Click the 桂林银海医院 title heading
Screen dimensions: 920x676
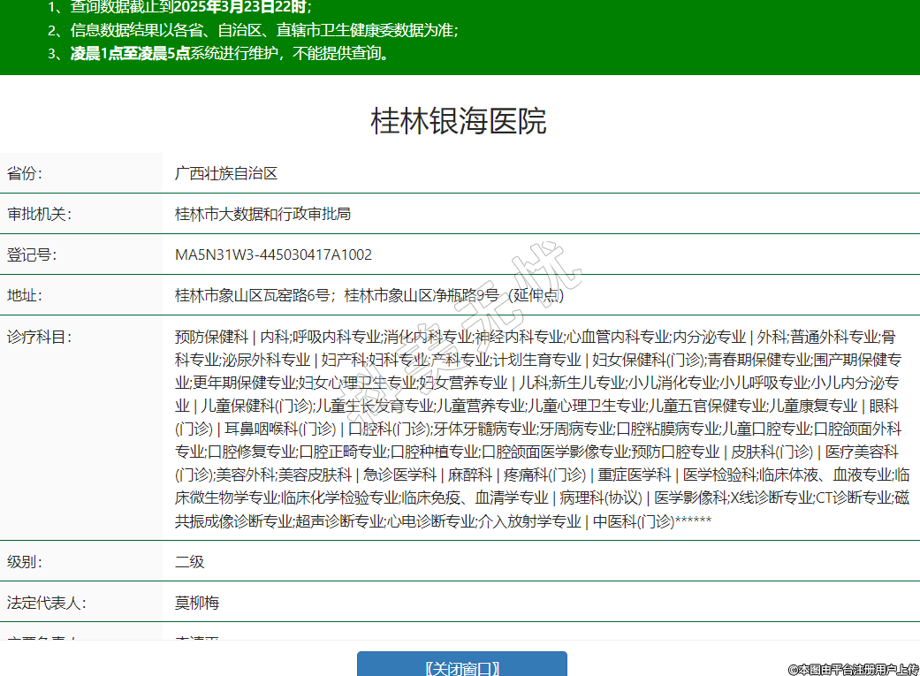click(459, 121)
